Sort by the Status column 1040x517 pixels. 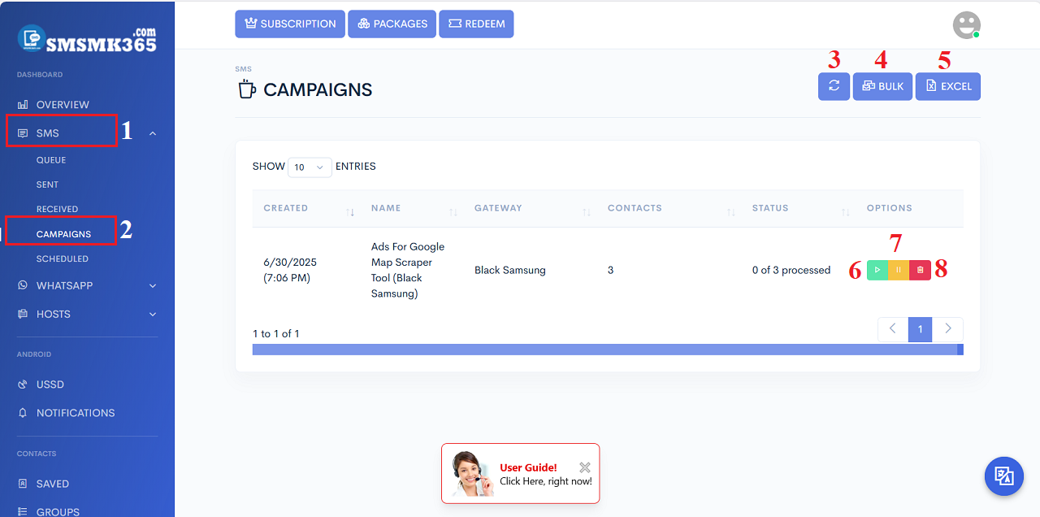(x=798, y=209)
